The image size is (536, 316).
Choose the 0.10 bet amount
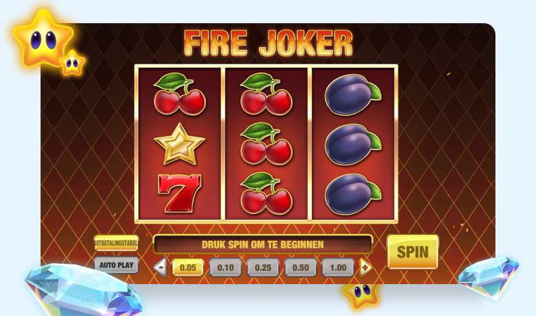(x=225, y=267)
